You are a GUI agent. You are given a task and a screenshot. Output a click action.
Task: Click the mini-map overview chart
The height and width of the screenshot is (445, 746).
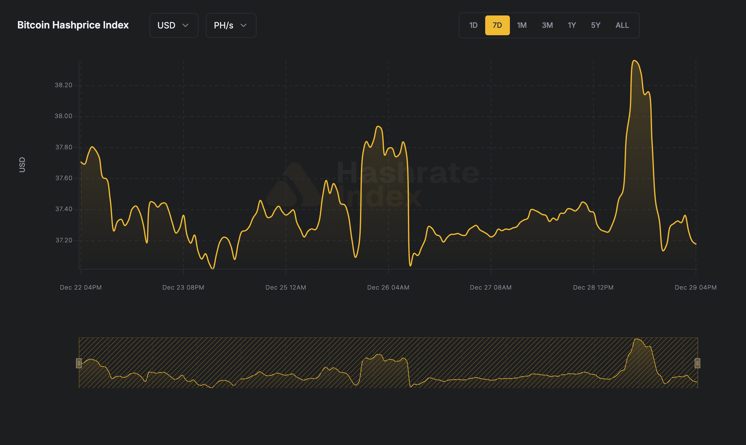tap(388, 363)
